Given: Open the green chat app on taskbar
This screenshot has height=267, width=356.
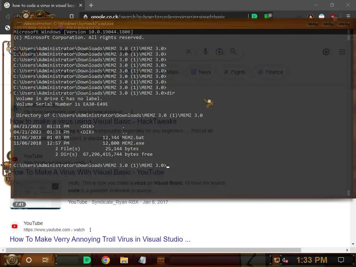Looking at the screenshot, I should point(87,260).
